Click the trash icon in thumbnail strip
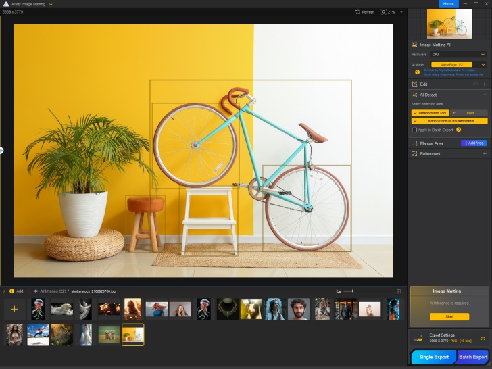Viewport: 492px width, 369px height. pos(399,291)
